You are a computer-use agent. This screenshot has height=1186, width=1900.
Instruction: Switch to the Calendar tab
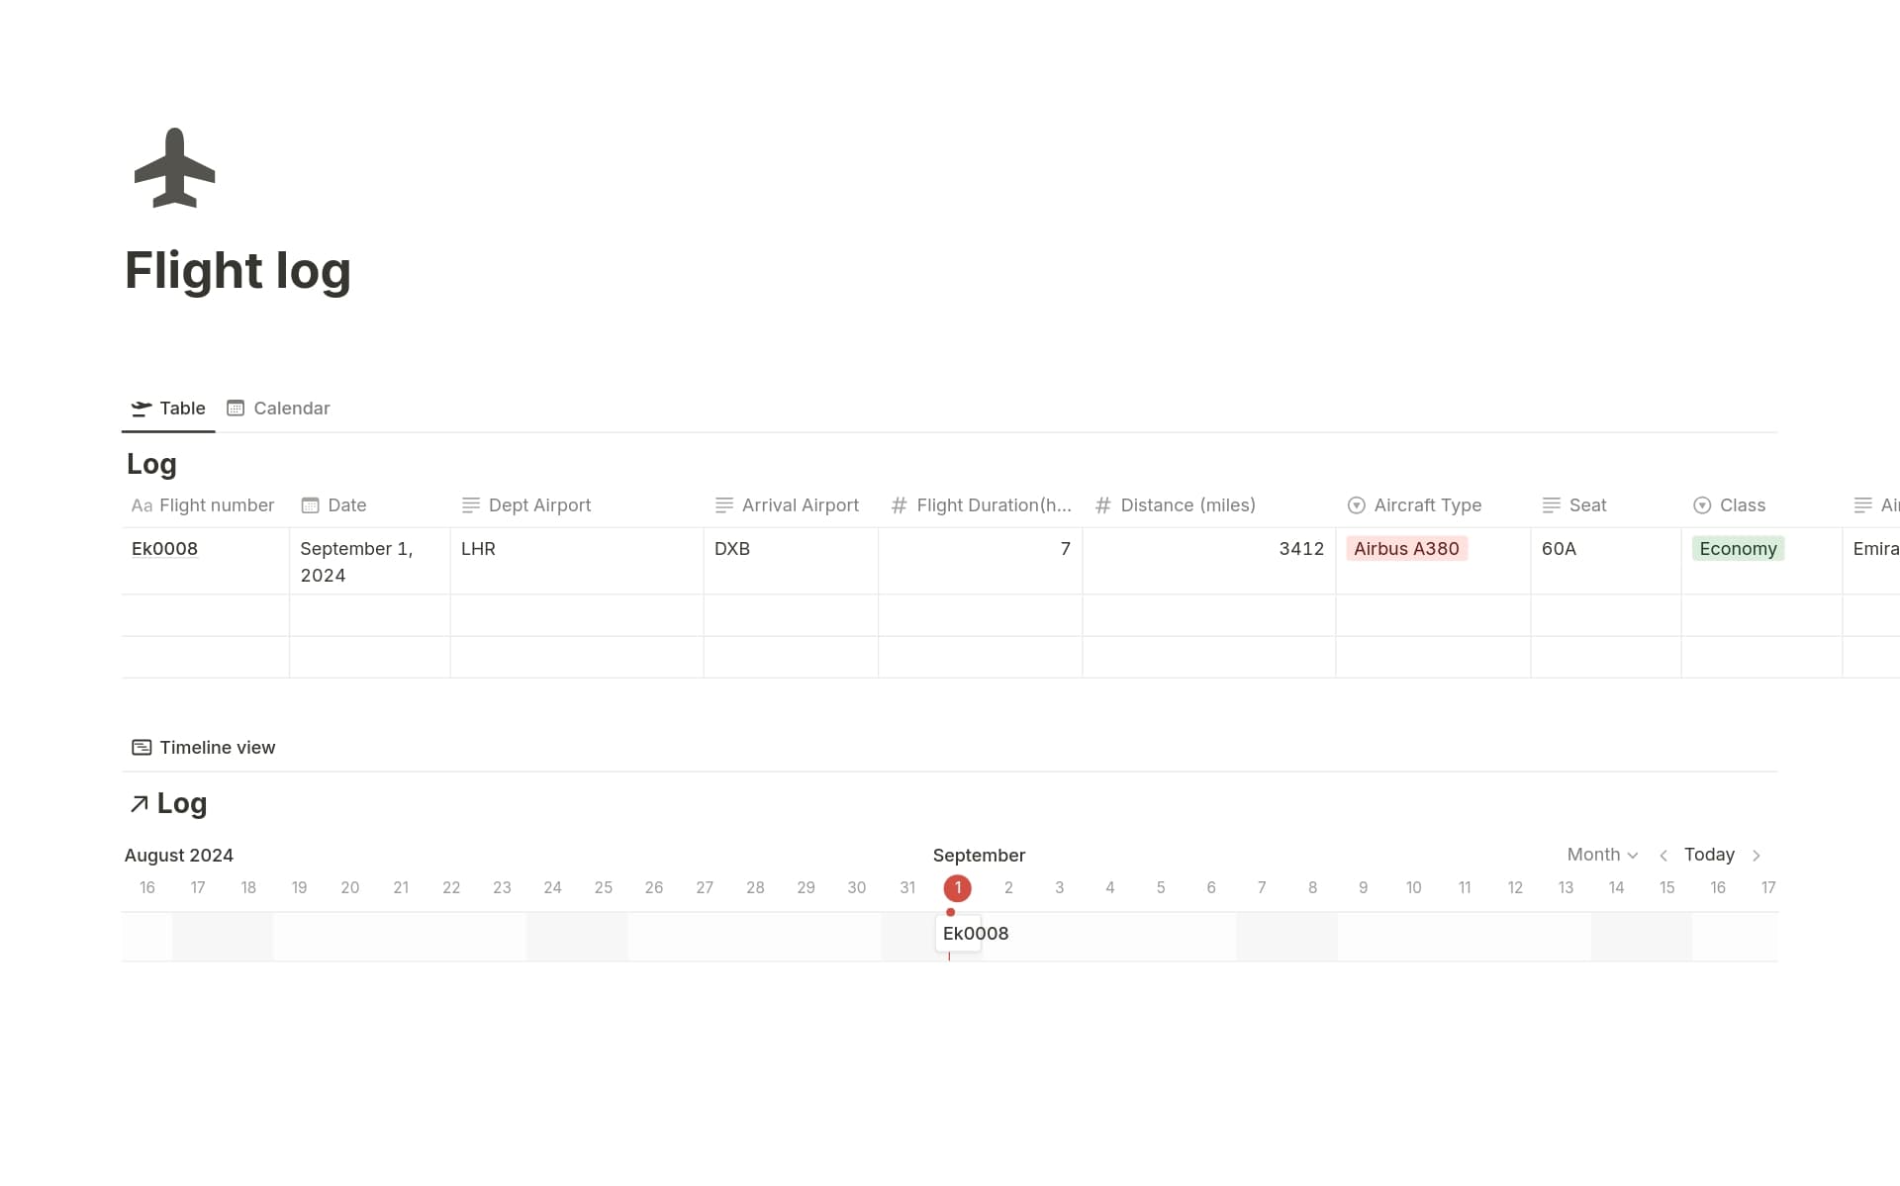pos(278,408)
